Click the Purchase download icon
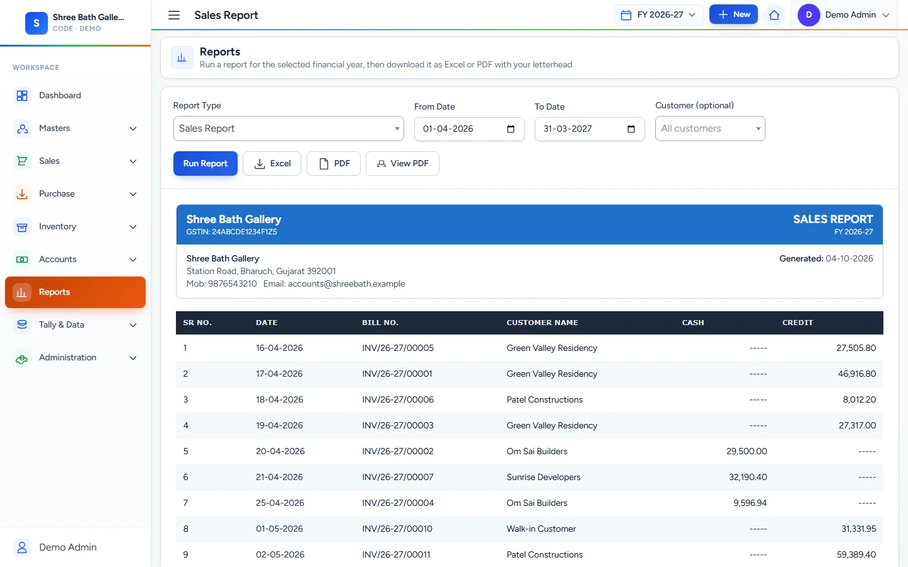The image size is (908, 567). pos(22,194)
